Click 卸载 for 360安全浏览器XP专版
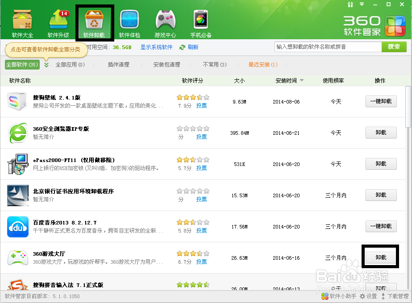Screen dimensions: 412x303 [x=381, y=133]
